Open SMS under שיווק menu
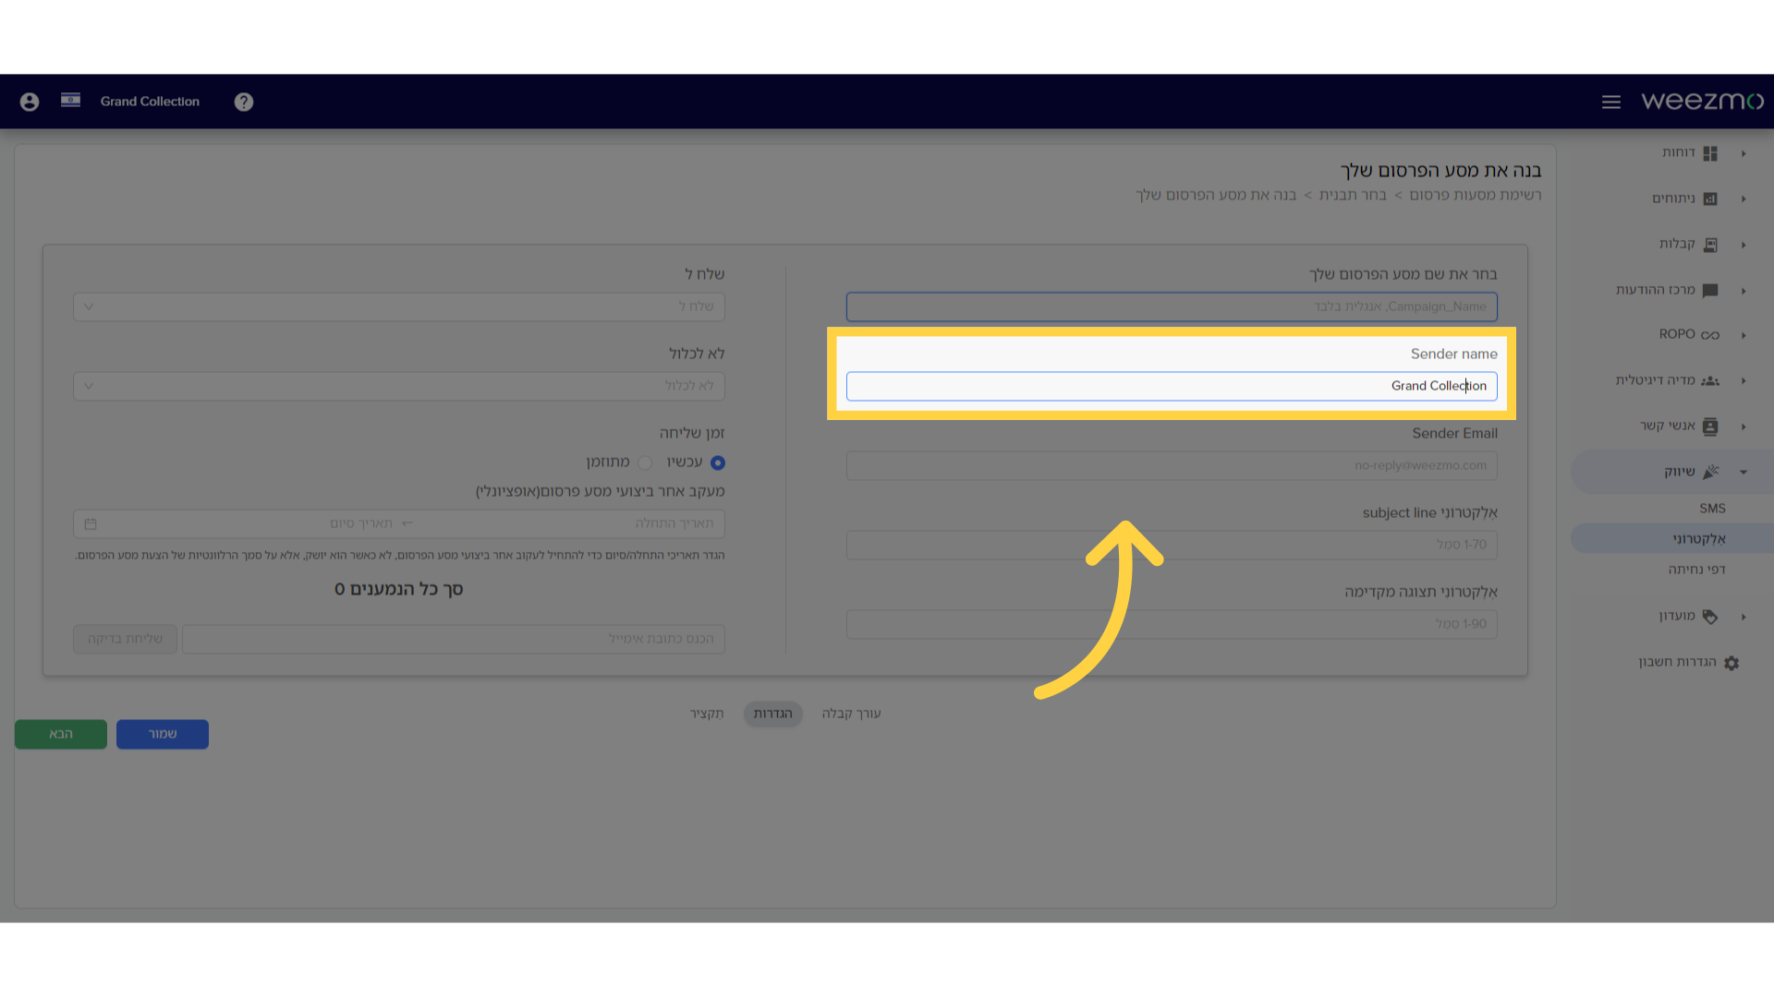1774x997 pixels. point(1712,509)
